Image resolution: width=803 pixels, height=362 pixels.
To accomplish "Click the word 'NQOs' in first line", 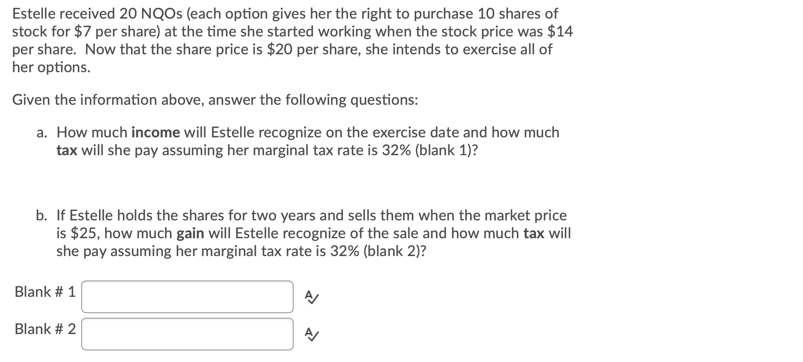I will tap(160, 14).
